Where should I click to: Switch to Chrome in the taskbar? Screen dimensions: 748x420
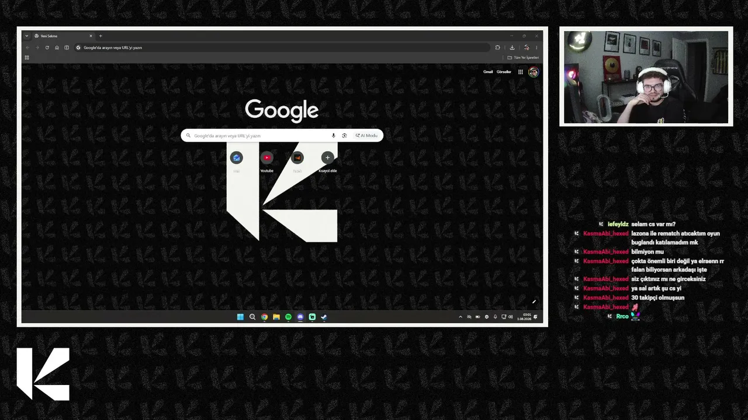(x=264, y=317)
